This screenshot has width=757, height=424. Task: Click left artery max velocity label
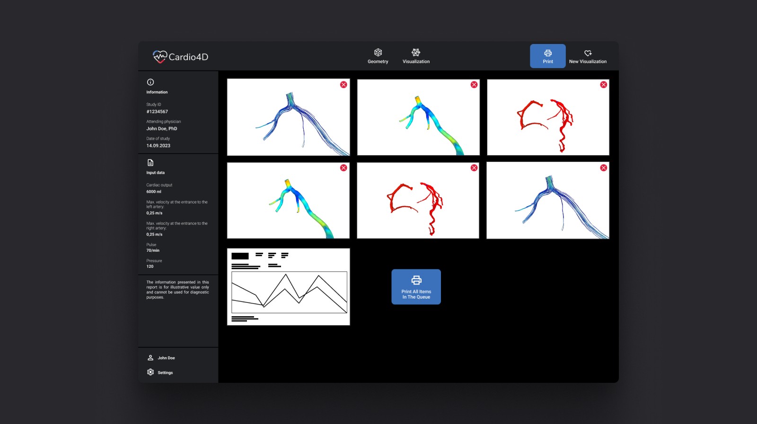pyautogui.click(x=177, y=204)
